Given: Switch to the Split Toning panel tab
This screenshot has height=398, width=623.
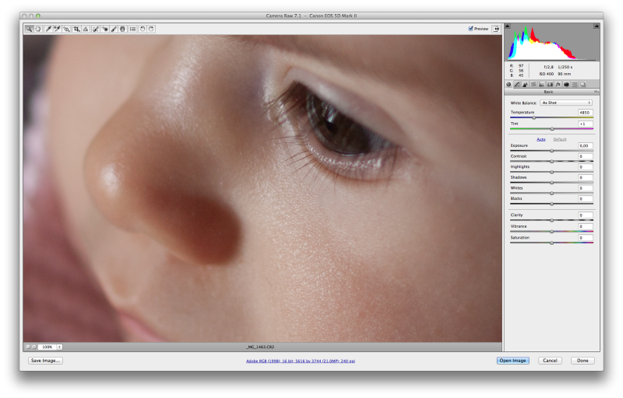Looking at the screenshot, I should pos(541,84).
